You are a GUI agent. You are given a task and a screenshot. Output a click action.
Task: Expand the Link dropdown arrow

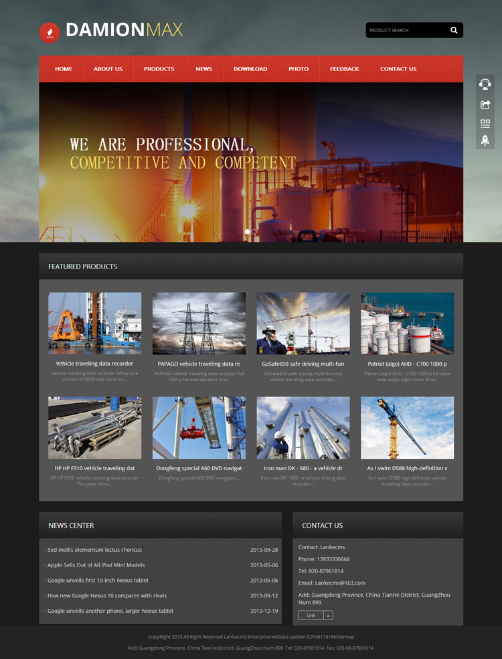(329, 615)
